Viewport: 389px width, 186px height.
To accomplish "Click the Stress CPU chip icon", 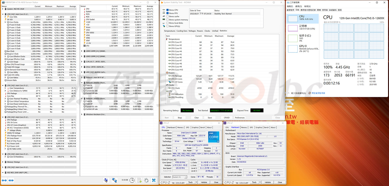I will (164, 10).
